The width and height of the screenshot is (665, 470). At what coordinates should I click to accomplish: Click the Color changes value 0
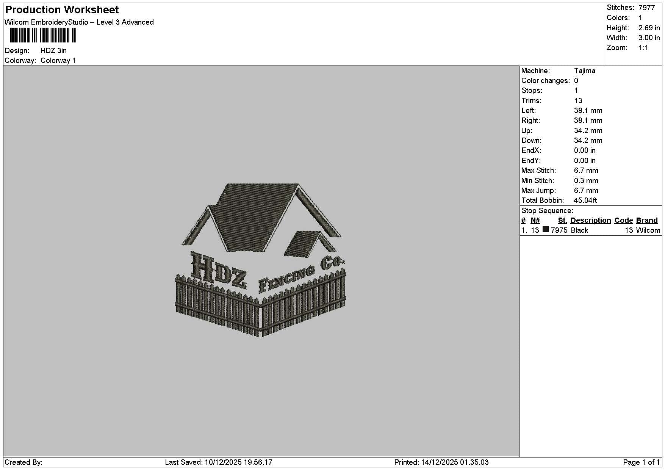(x=576, y=81)
